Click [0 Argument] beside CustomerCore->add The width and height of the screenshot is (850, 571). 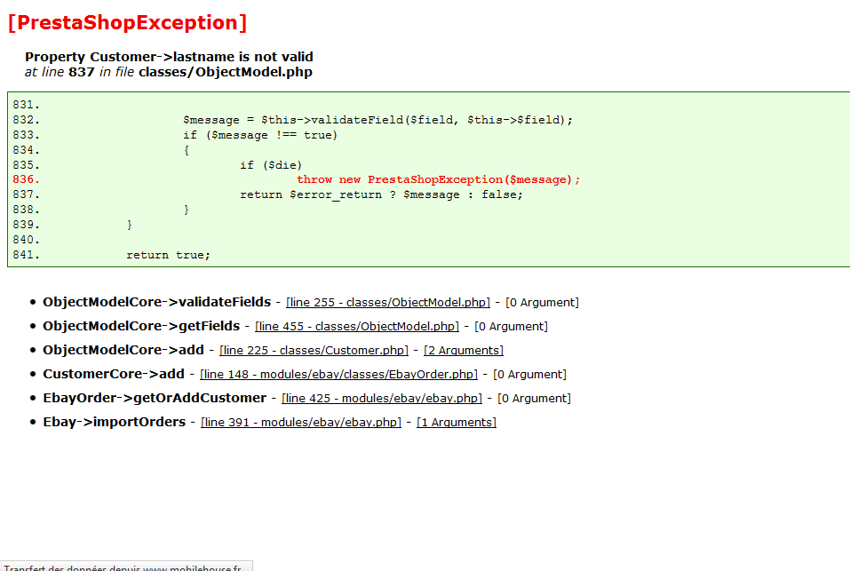[x=529, y=375]
